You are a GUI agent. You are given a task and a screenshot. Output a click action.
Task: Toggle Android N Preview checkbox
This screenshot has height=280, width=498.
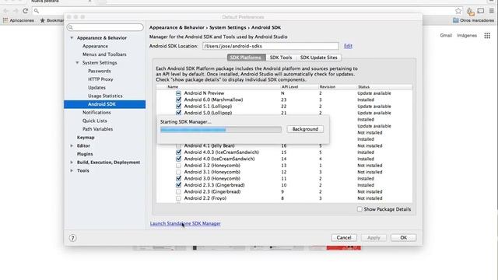pyautogui.click(x=178, y=93)
